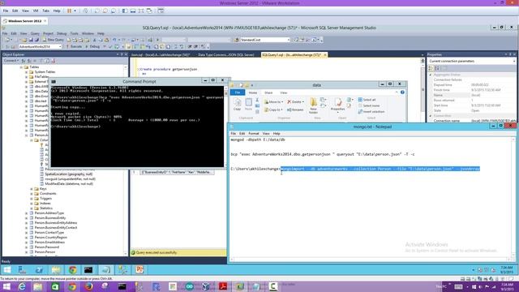Viewport: 519px width, 292px height.
Task: Click Debug button in SQL editor toolbar
Action: click(92, 47)
